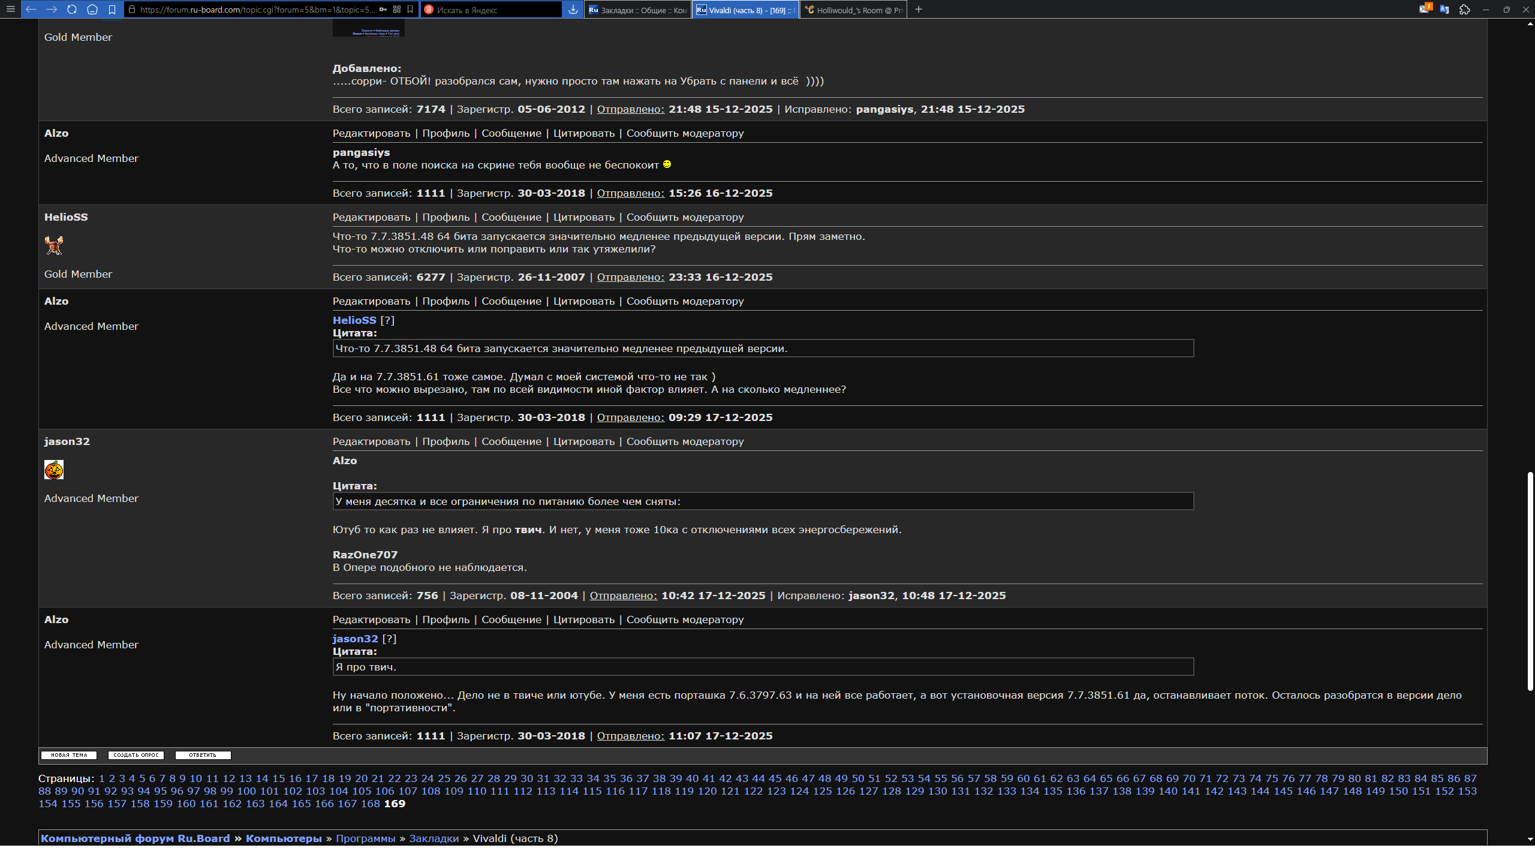The image size is (1535, 848).
Task: Open mail notification icon with badge
Action: [1425, 9]
